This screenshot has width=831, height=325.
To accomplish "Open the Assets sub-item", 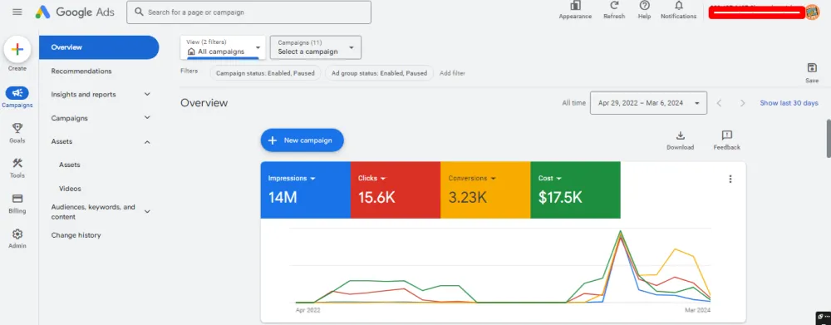I will point(70,165).
